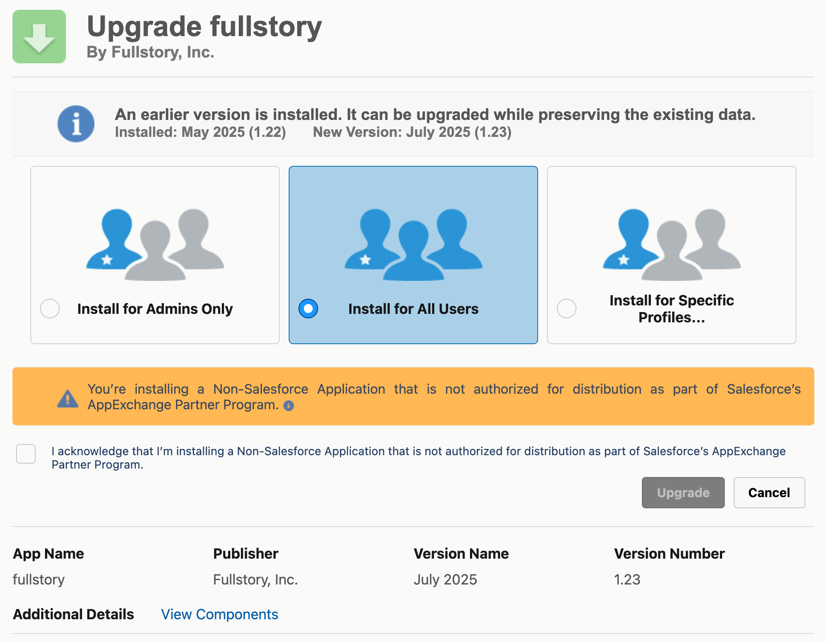
Task: Click the Additional Details label
Action: click(x=74, y=614)
